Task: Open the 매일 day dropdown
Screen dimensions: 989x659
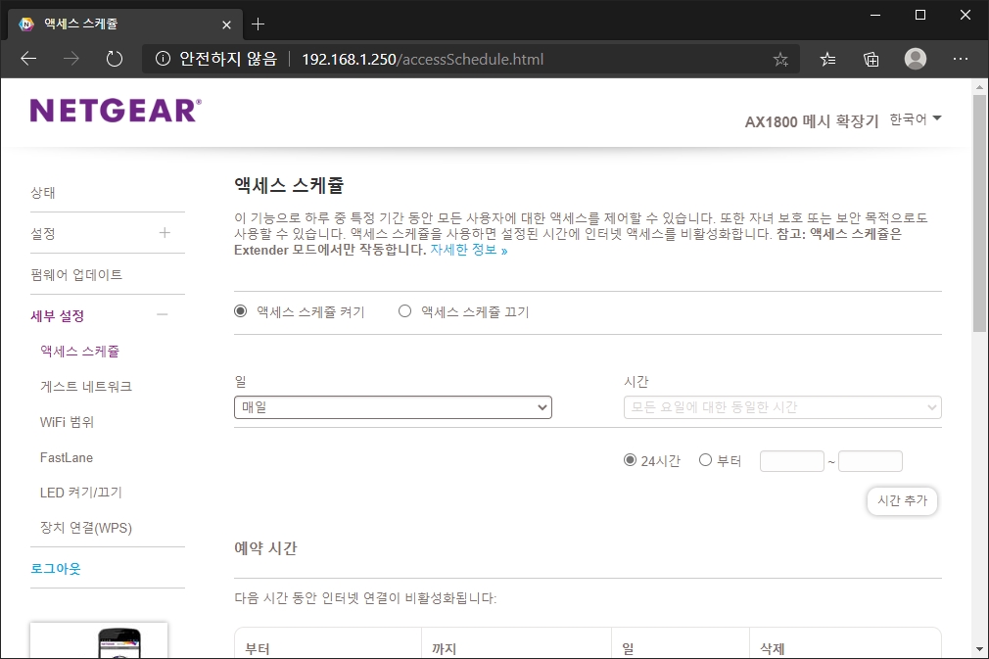Action: 393,407
